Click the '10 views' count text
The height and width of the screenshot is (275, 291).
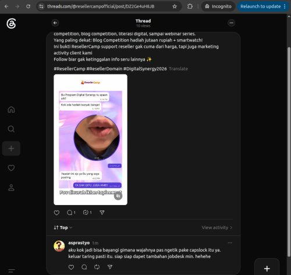click(143, 26)
